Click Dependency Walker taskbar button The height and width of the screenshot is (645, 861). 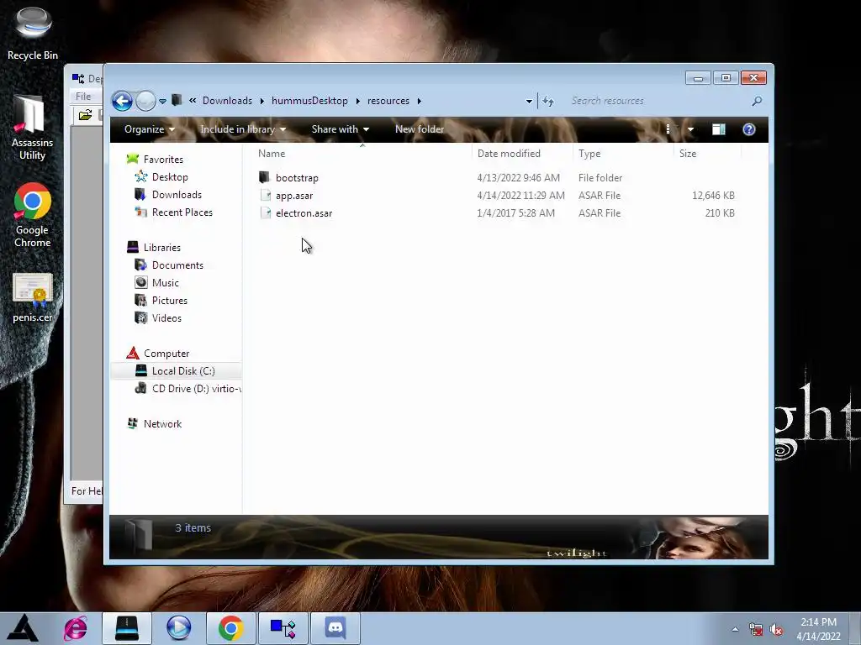(283, 628)
